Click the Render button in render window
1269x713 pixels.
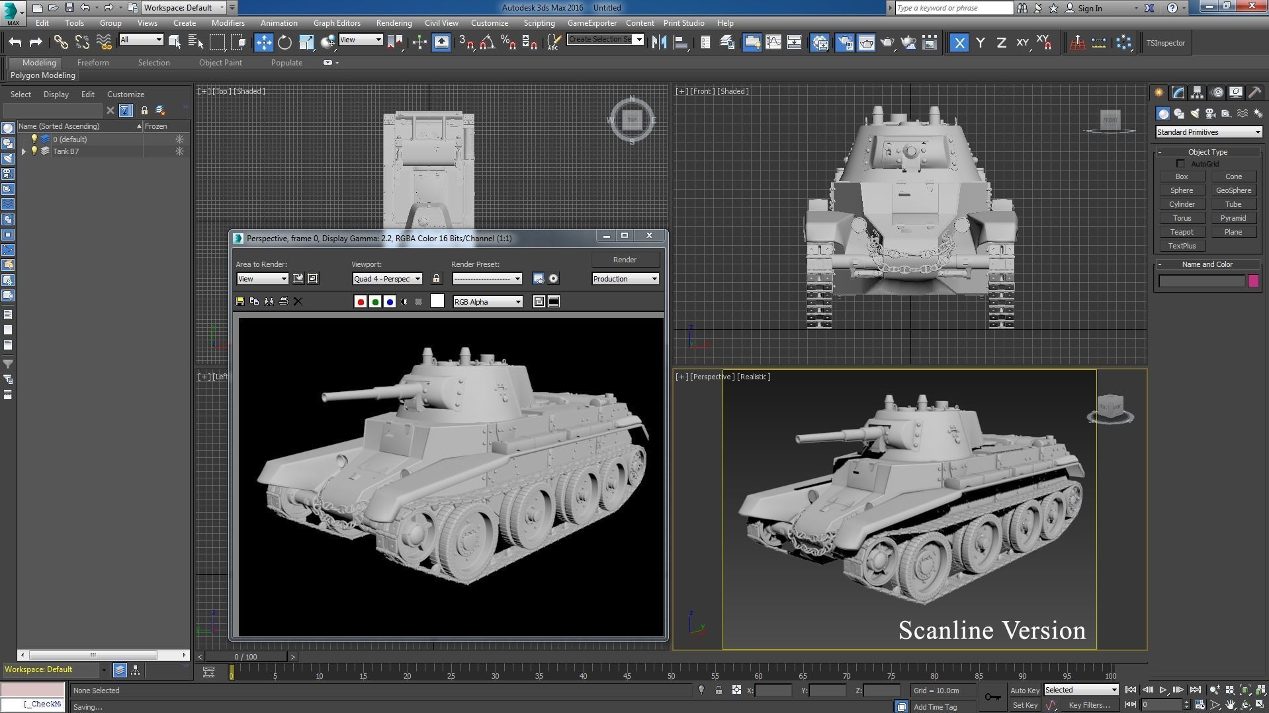(625, 260)
